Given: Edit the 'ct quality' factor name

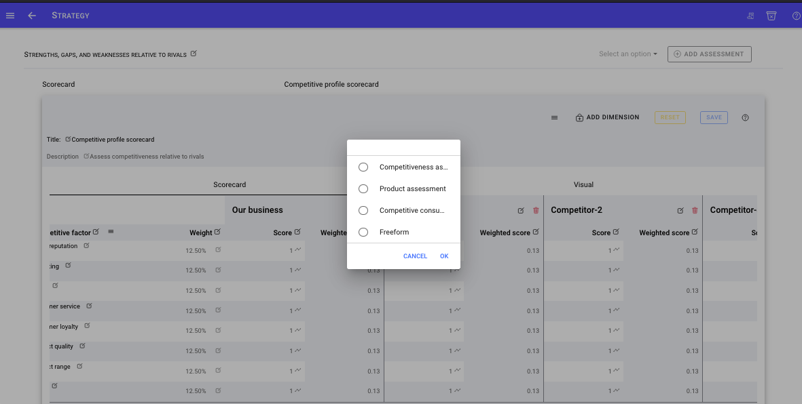Looking at the screenshot, I should coord(82,346).
